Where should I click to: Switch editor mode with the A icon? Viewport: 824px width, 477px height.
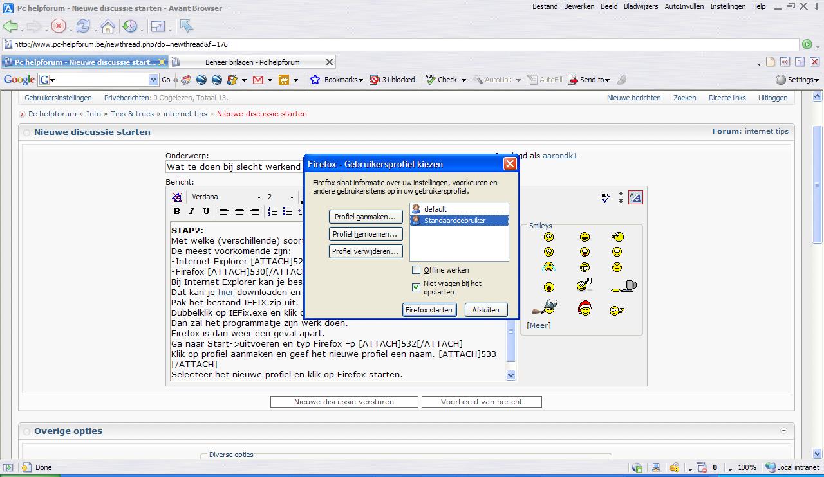click(635, 197)
